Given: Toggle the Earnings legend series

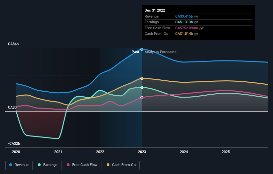Looking at the screenshot, I should click(x=48, y=165).
